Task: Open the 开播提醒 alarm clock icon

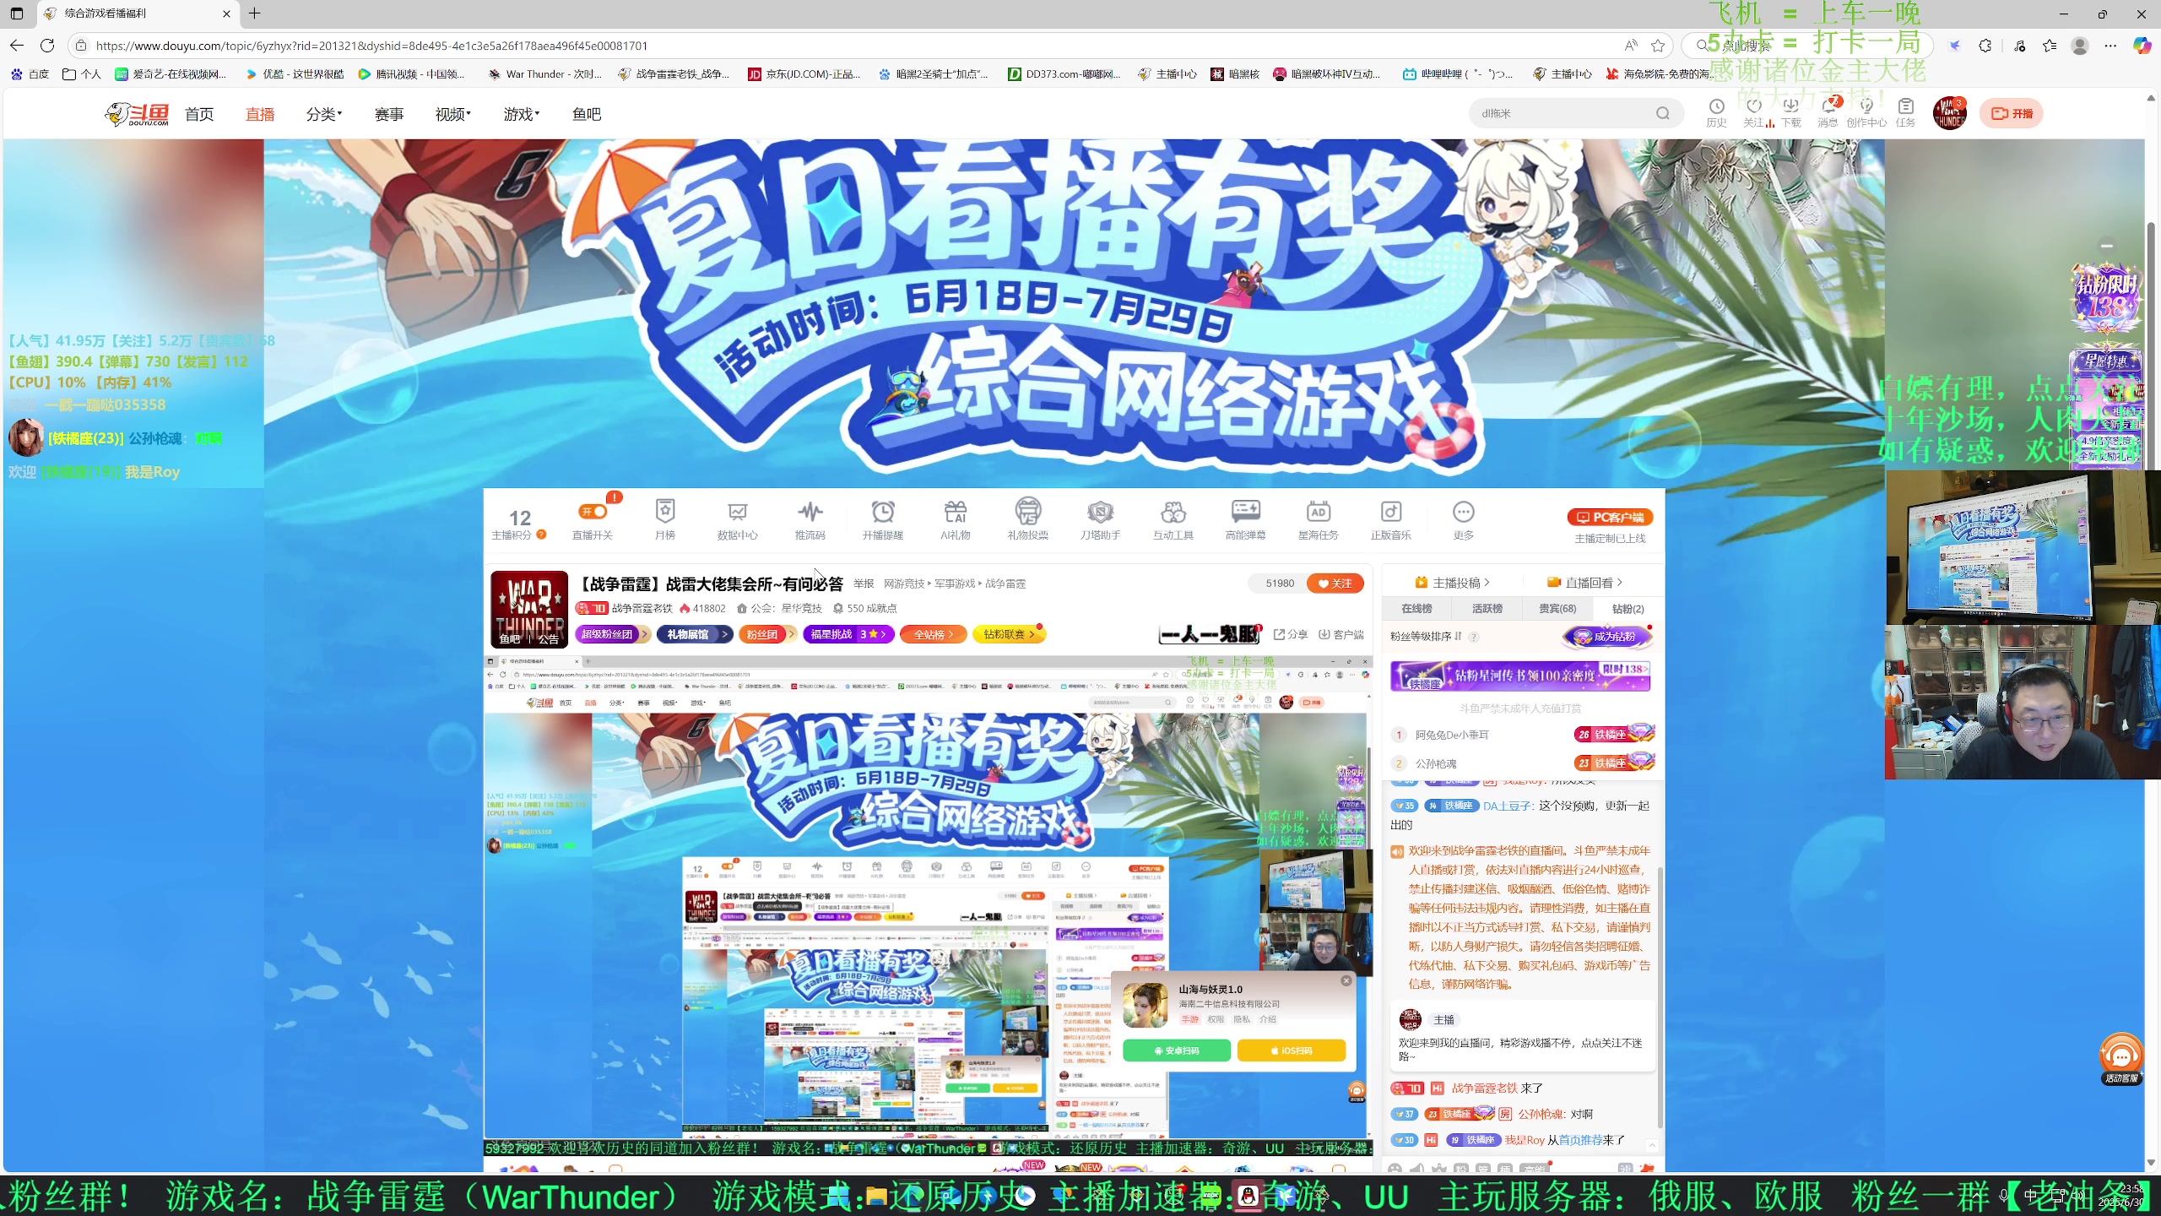Action: pyautogui.click(x=883, y=518)
